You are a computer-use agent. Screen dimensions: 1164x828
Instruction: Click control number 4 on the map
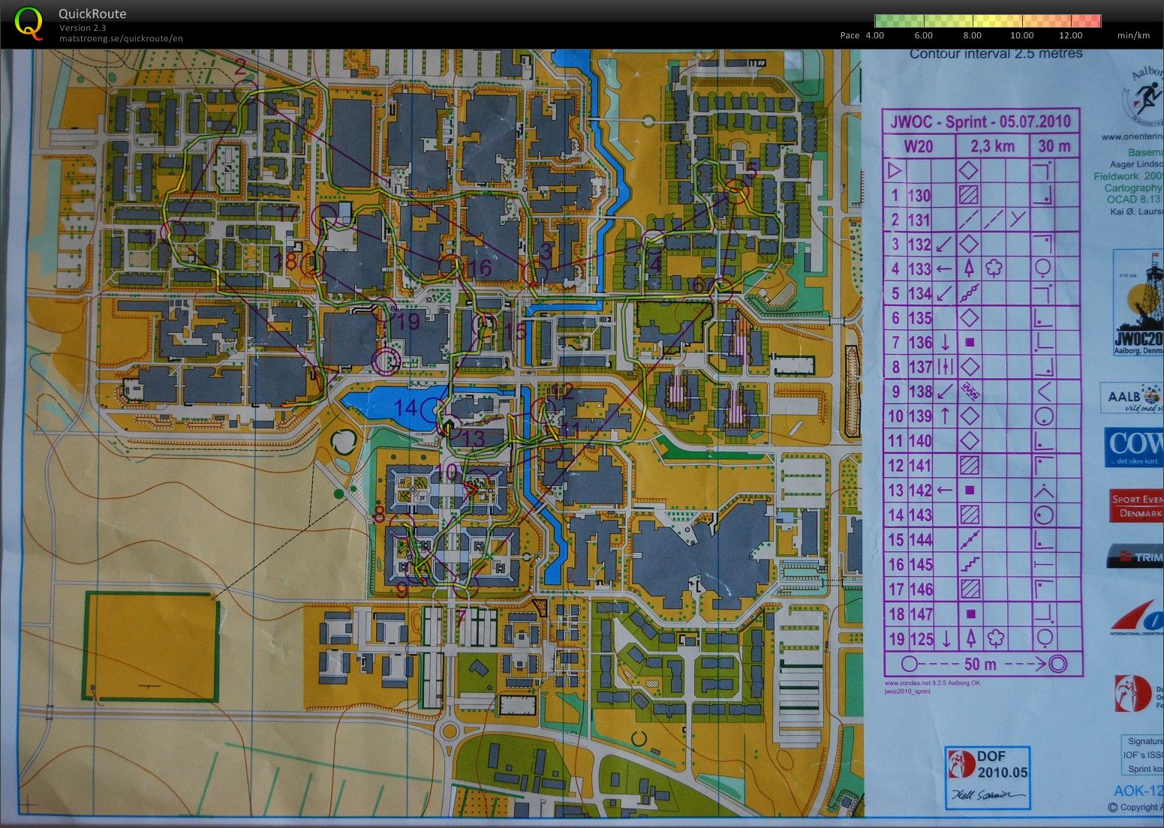[x=654, y=264]
